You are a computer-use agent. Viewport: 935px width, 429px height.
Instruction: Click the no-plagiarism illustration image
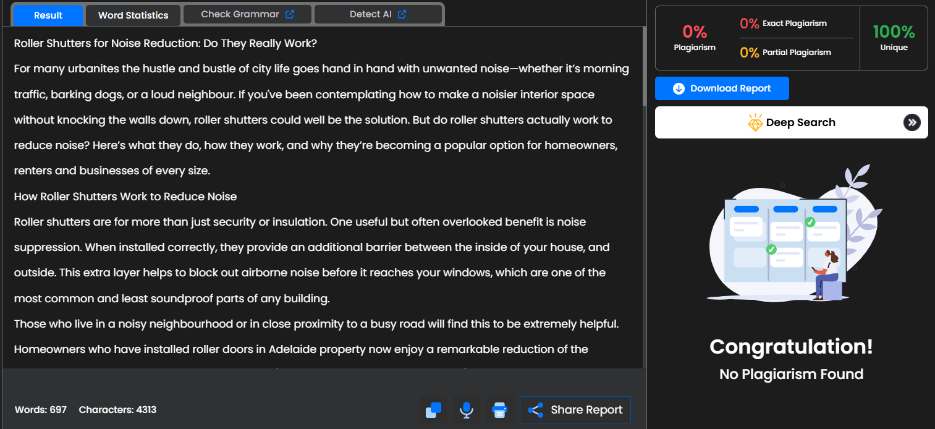tap(794, 233)
